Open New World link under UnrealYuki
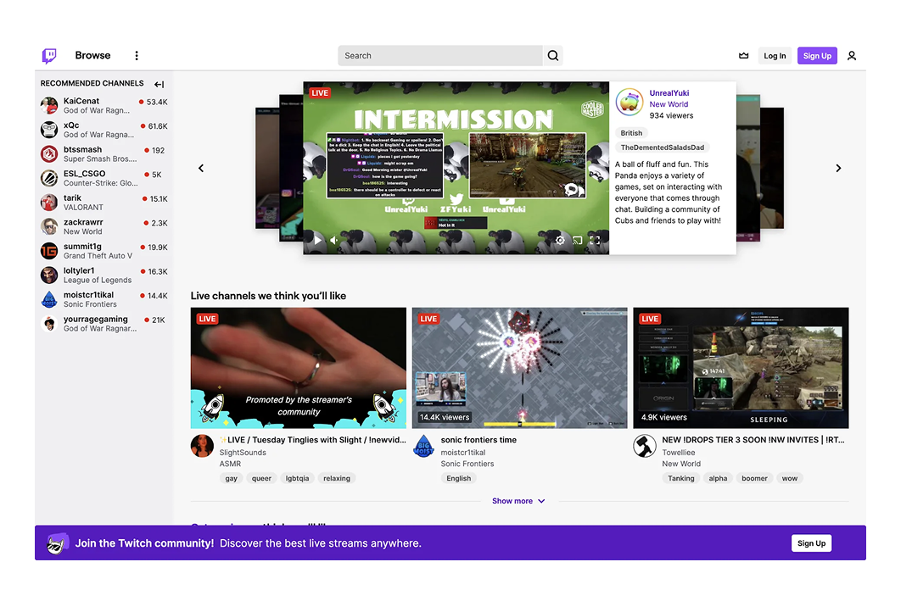Image resolution: width=901 pixels, height=601 pixels. click(669, 104)
